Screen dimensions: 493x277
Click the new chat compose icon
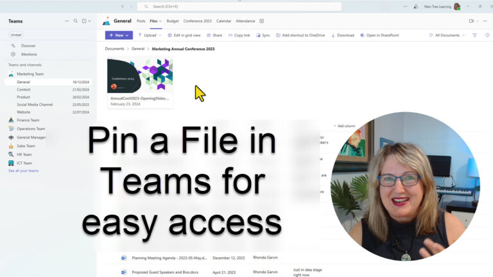click(84, 21)
